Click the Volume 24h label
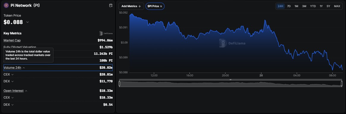 [12, 68]
